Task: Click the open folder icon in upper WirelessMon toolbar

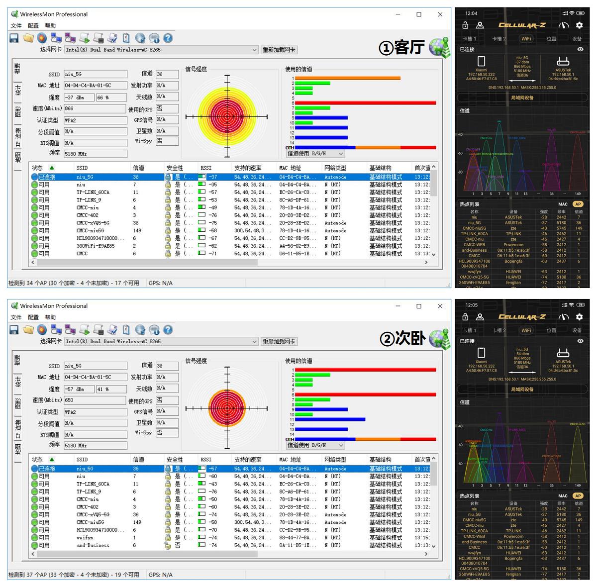Action: click(28, 38)
